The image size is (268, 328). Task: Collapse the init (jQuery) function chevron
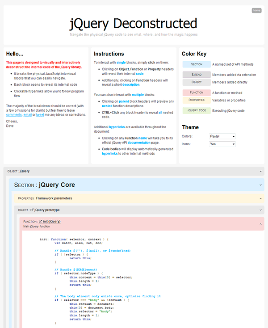[x=261, y=224]
